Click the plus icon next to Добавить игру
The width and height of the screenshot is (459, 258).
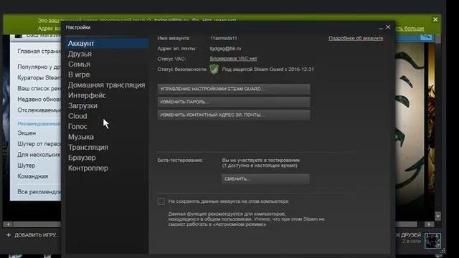coord(9,235)
